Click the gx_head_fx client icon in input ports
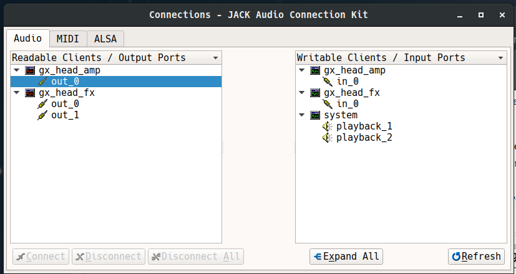The height and width of the screenshot is (274, 516). pos(315,93)
